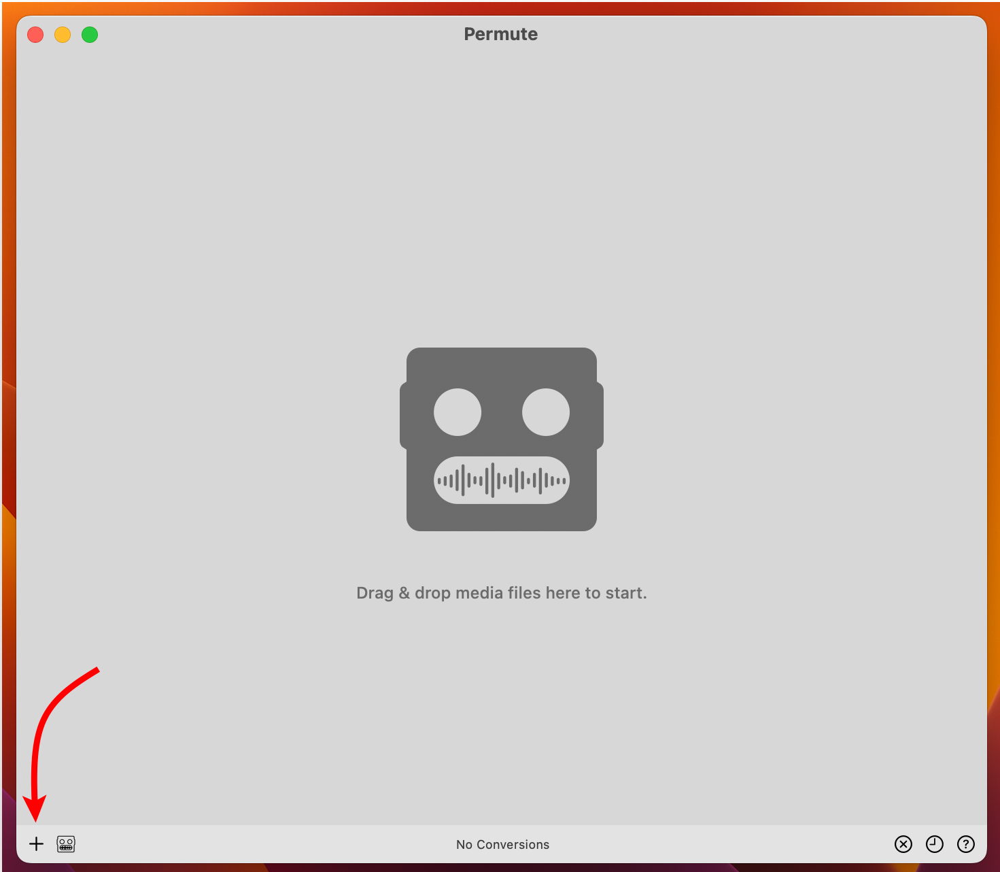This screenshot has height=872, width=1000.
Task: Click the 'No Conversions' status text
Action: pos(502,844)
